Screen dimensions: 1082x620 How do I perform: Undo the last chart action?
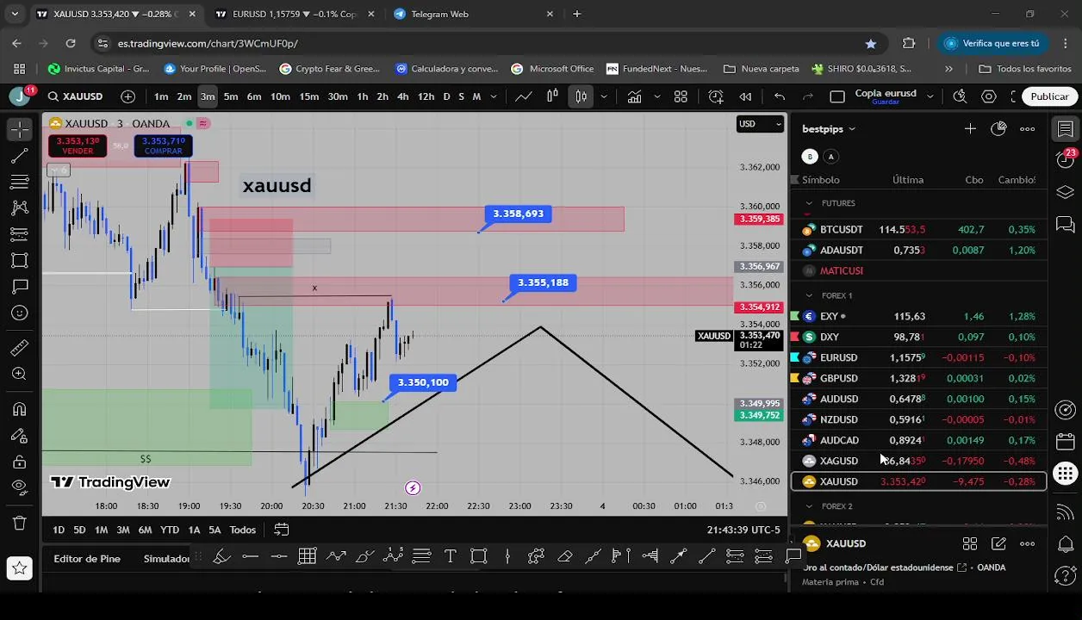point(780,96)
